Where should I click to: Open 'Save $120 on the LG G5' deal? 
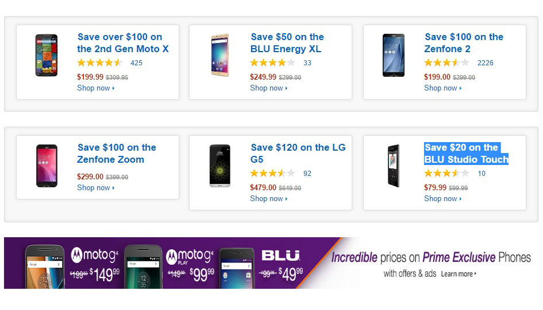[x=298, y=154]
